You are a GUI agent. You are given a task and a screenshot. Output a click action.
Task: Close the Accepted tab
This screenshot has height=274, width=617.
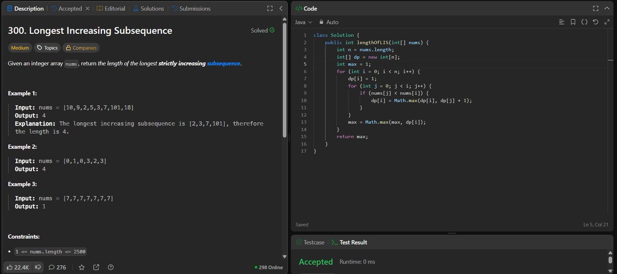click(87, 9)
